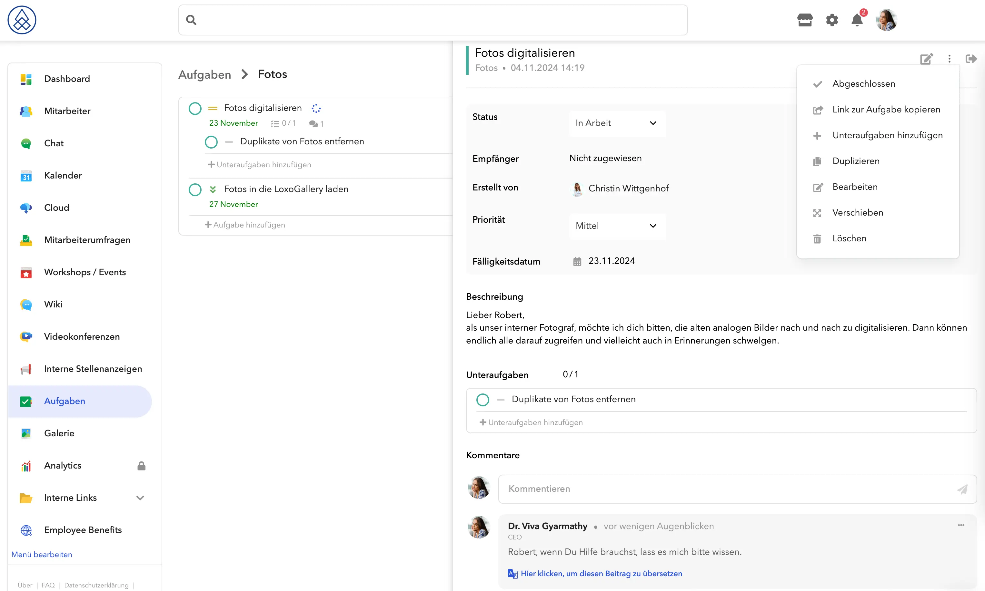Open the Priorität dropdown showing 'Mittel'
The image size is (985, 591).
pos(617,226)
